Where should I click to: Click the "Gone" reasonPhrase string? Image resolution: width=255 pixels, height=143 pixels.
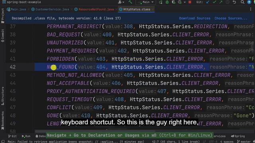pos(242,116)
